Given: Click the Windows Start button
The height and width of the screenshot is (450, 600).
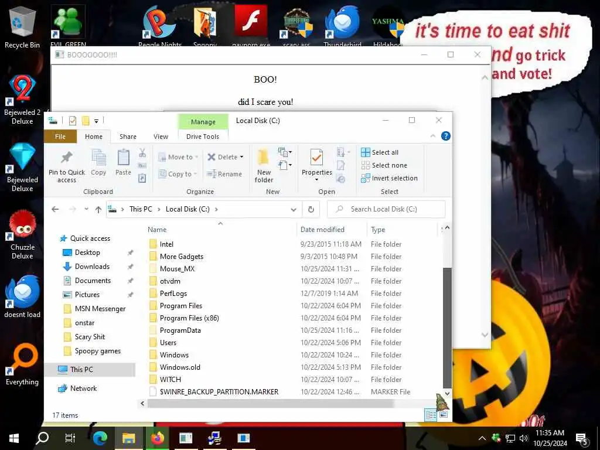Looking at the screenshot, I should point(14,438).
